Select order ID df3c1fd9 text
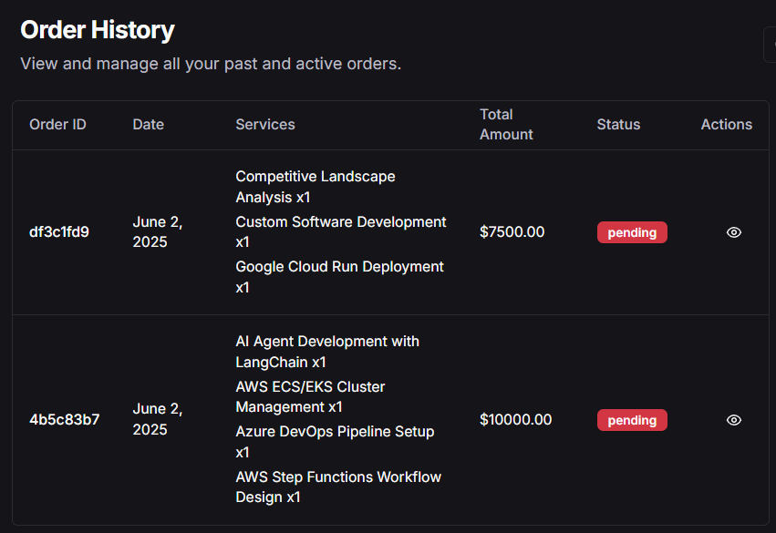 tap(59, 232)
